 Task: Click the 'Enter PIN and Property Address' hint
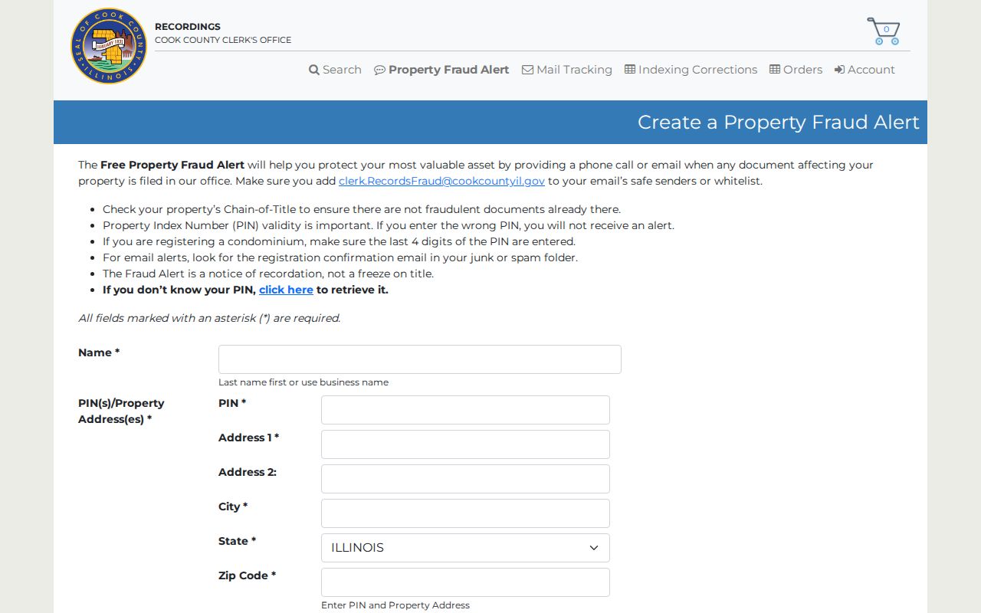(x=395, y=605)
